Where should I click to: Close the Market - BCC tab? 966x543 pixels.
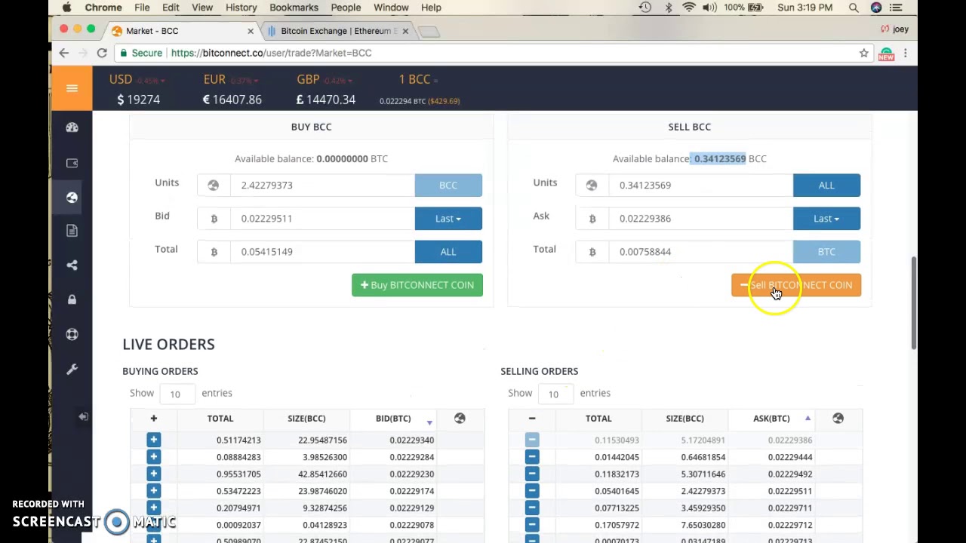[251, 31]
